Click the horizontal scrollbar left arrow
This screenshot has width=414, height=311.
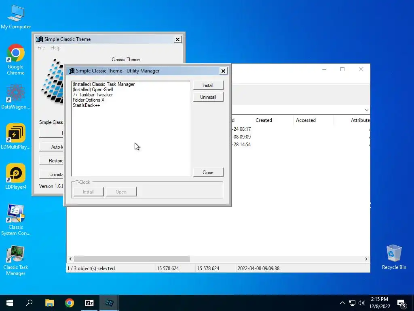(x=70, y=259)
